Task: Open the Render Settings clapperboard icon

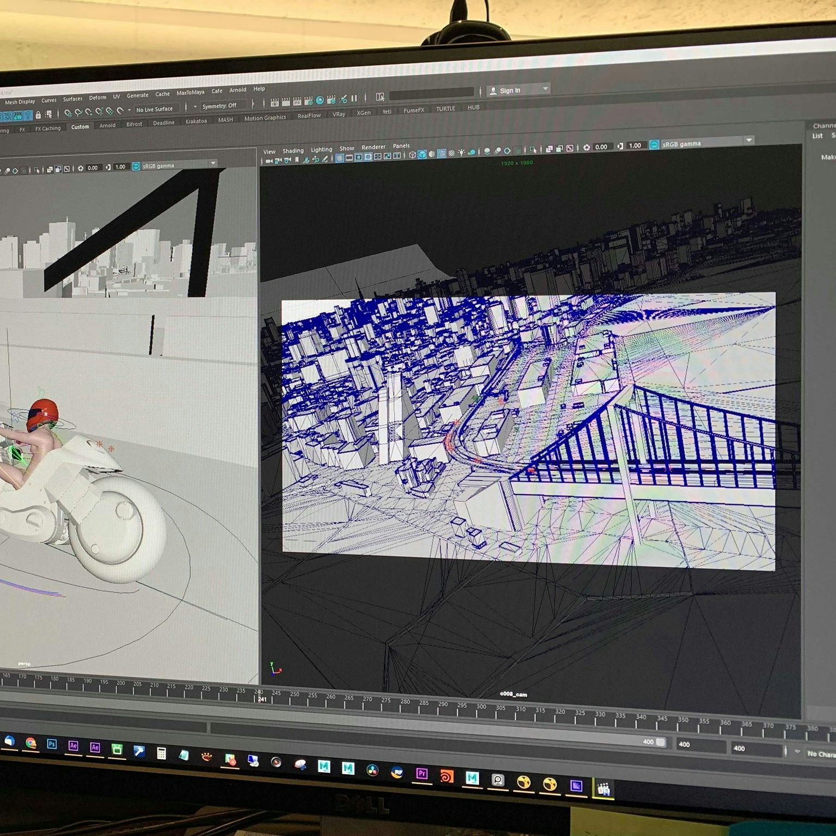Action: pos(308,101)
